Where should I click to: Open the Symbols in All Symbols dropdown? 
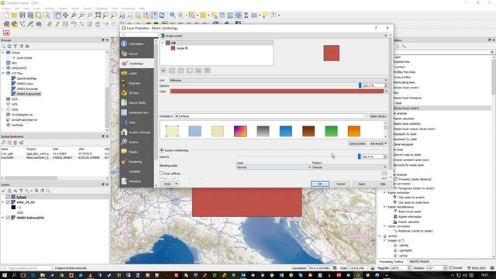[x=270, y=116]
